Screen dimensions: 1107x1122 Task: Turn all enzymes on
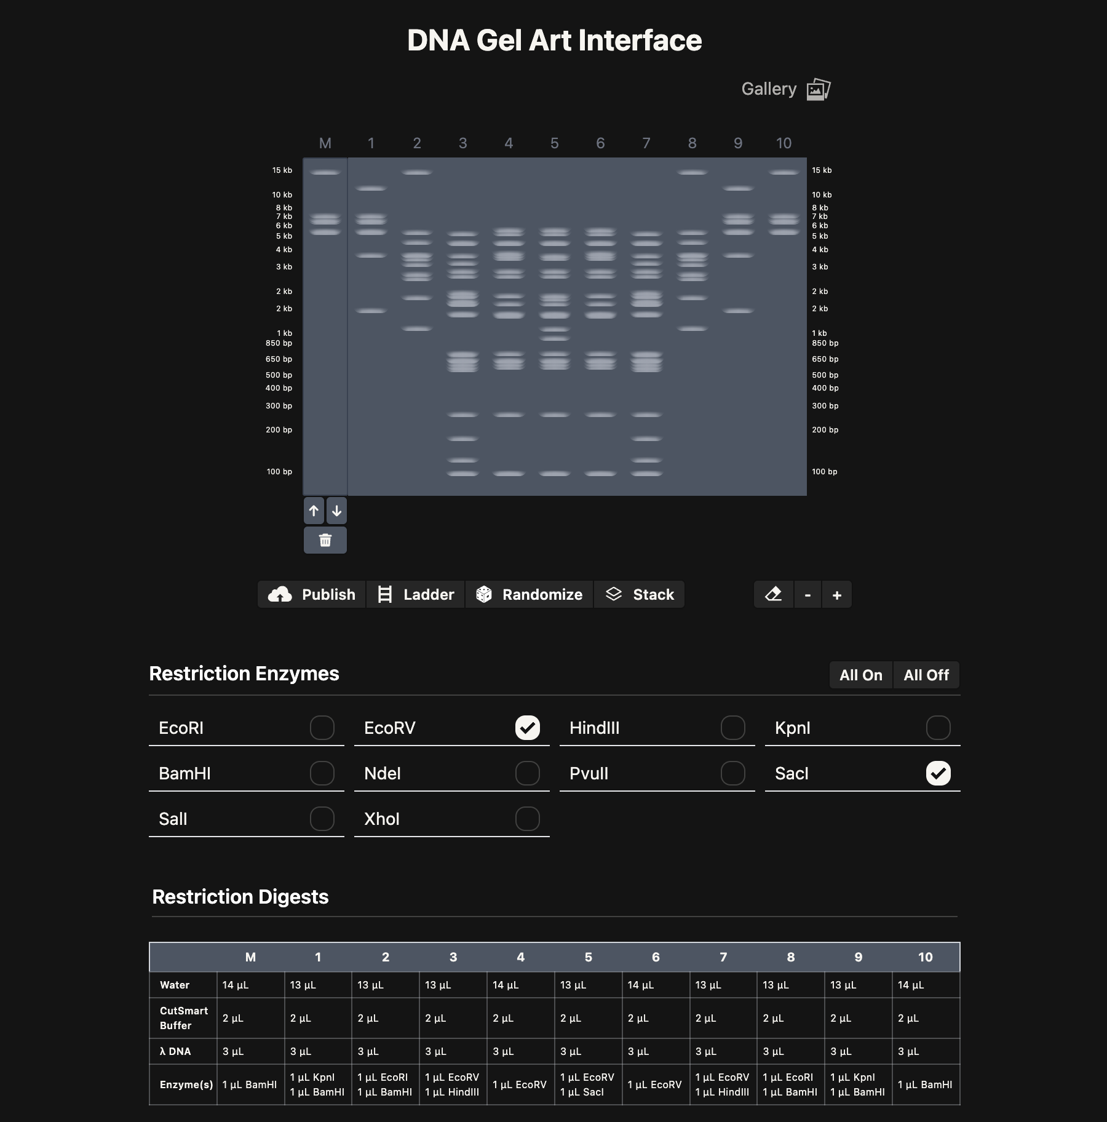[860, 675]
